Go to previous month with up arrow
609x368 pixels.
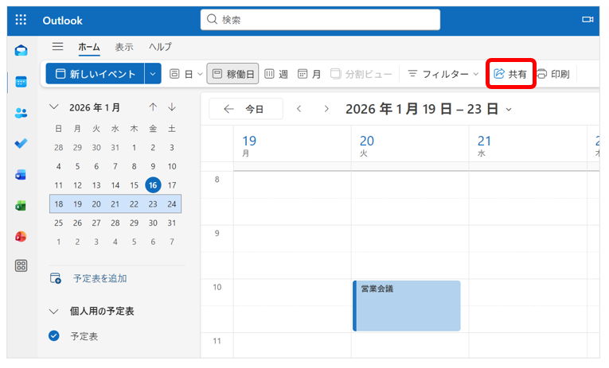tap(153, 107)
